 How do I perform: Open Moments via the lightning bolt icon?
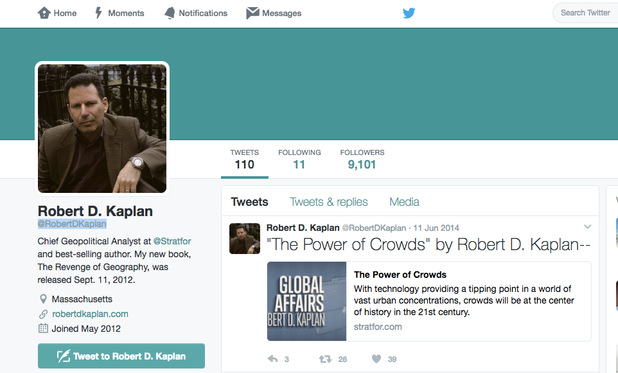(98, 13)
